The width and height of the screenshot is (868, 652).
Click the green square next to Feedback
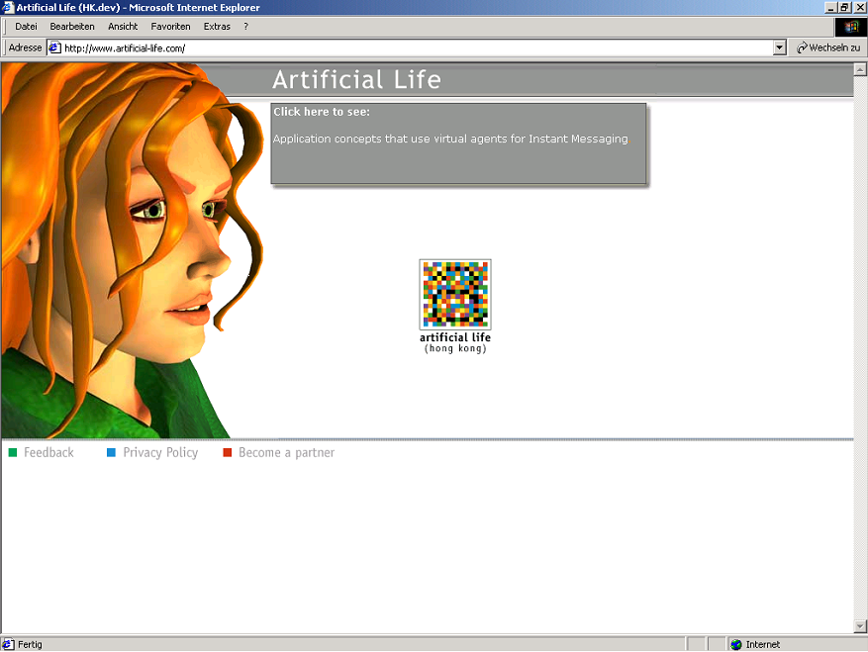pos(13,453)
